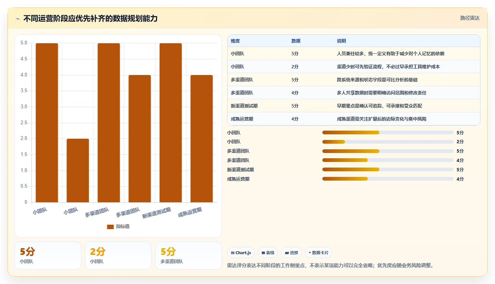
Task: Click the 成熟运营期 x-axis label under the chart
Action: [x=190, y=212]
